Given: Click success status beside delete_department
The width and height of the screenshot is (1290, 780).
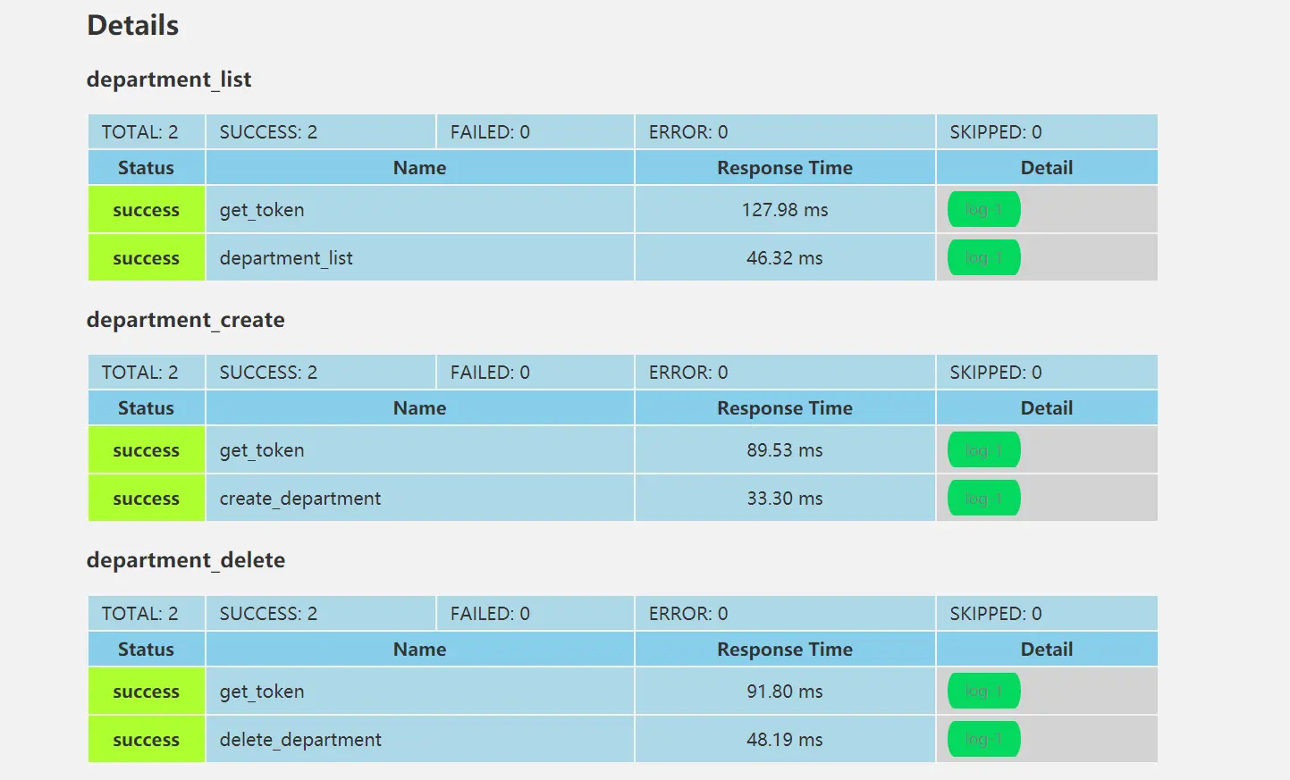Looking at the screenshot, I should 147,739.
